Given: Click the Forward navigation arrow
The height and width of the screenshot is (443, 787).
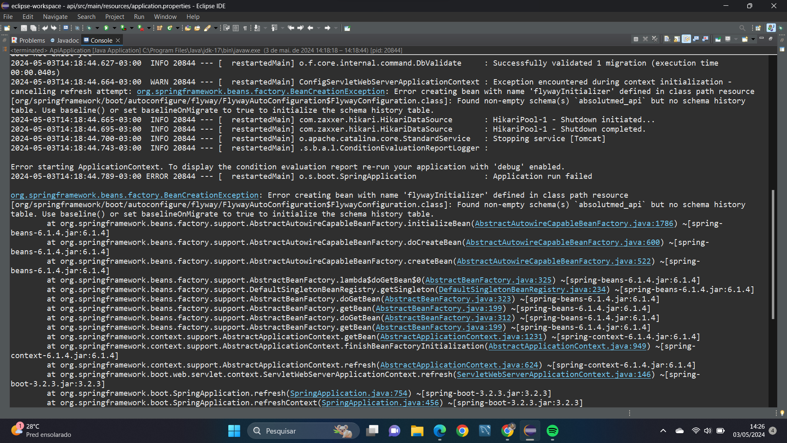Looking at the screenshot, I should [327, 28].
